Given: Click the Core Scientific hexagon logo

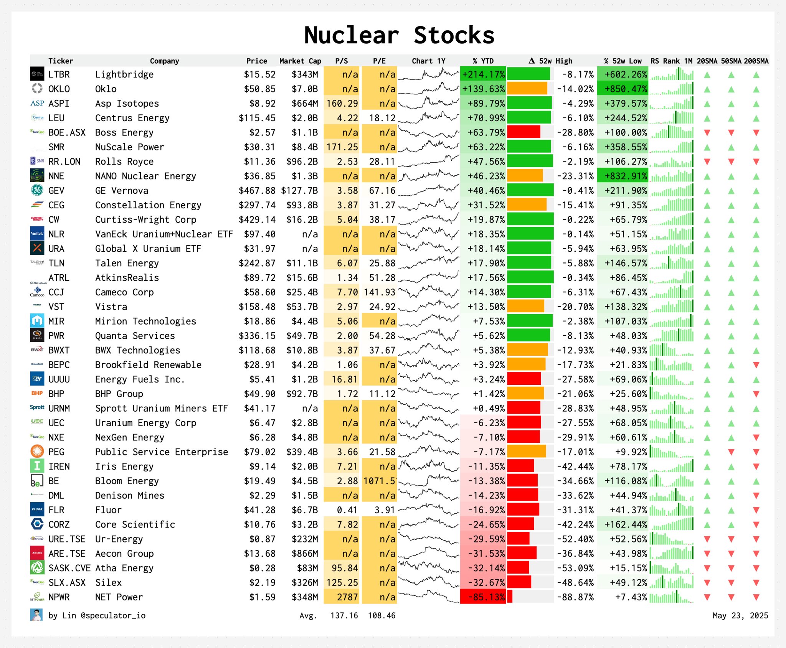Looking at the screenshot, I should [37, 524].
